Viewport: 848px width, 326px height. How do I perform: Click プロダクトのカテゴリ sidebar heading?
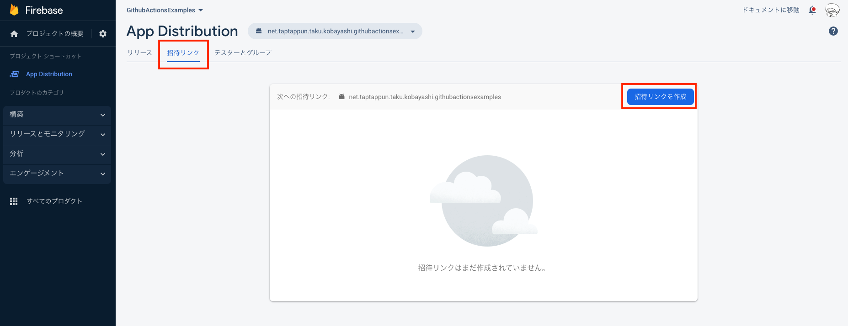37,93
